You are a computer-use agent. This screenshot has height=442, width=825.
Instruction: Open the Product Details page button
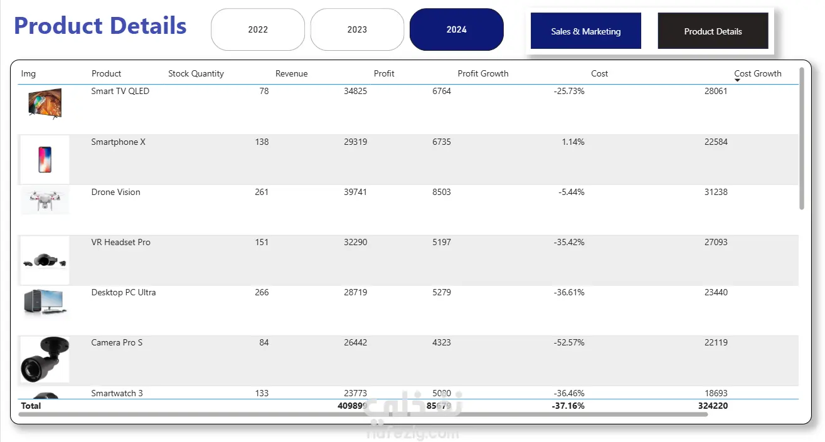[x=713, y=31]
